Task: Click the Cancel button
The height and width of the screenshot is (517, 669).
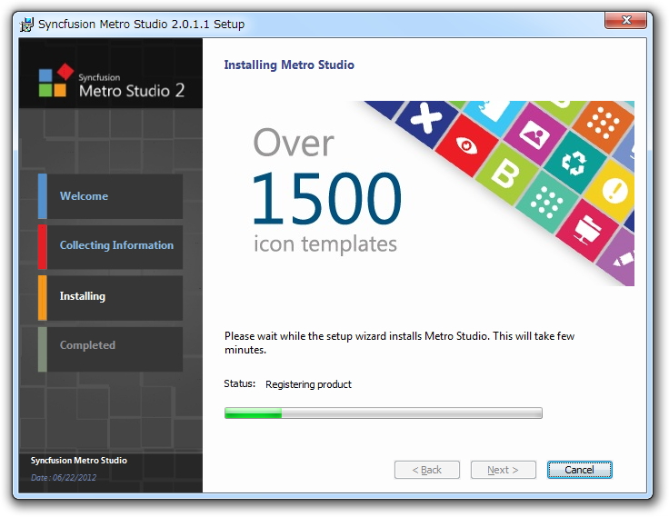Action: (579, 470)
